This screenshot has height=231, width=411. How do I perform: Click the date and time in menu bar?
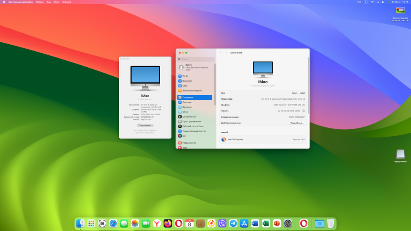[400, 2]
